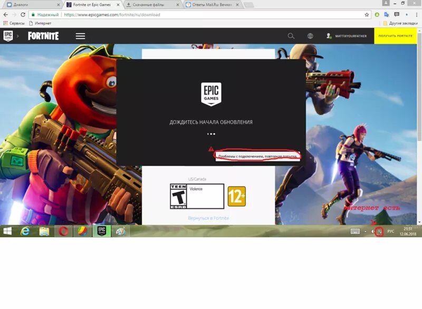
Task: Close the Диалоги tab
Action: (58, 5)
